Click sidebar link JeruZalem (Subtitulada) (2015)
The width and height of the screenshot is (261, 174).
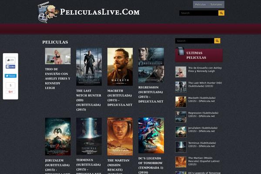coord(203,129)
